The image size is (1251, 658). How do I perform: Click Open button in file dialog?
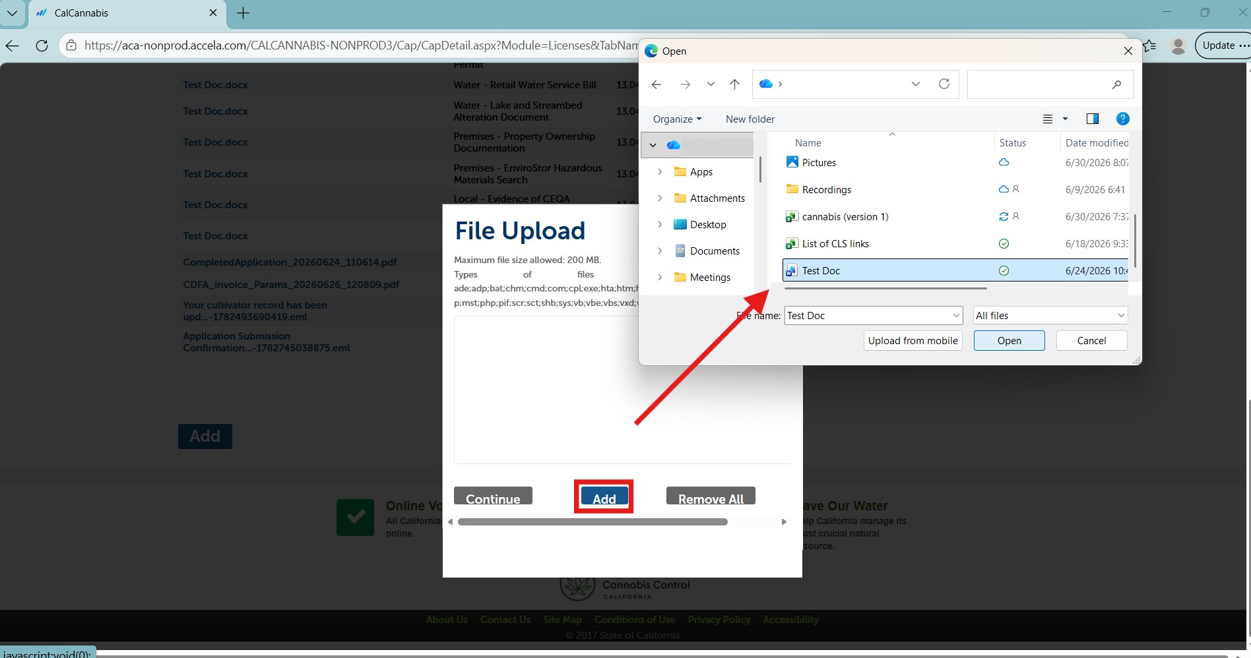pos(1009,341)
